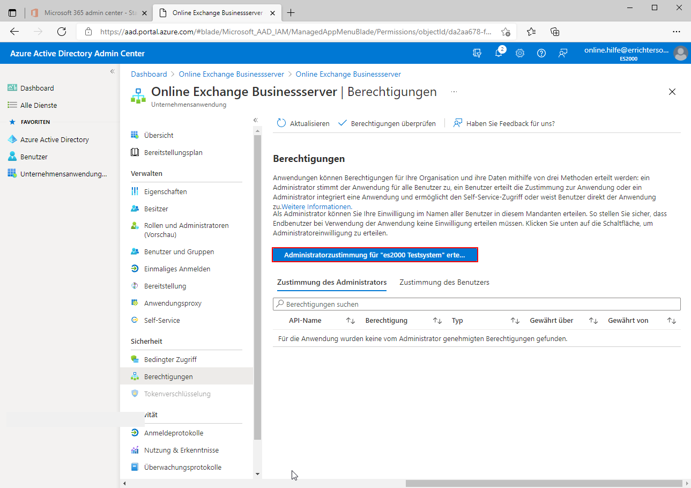Open Dashboard in the left navigation
The width and height of the screenshot is (691, 488).
[x=37, y=88]
